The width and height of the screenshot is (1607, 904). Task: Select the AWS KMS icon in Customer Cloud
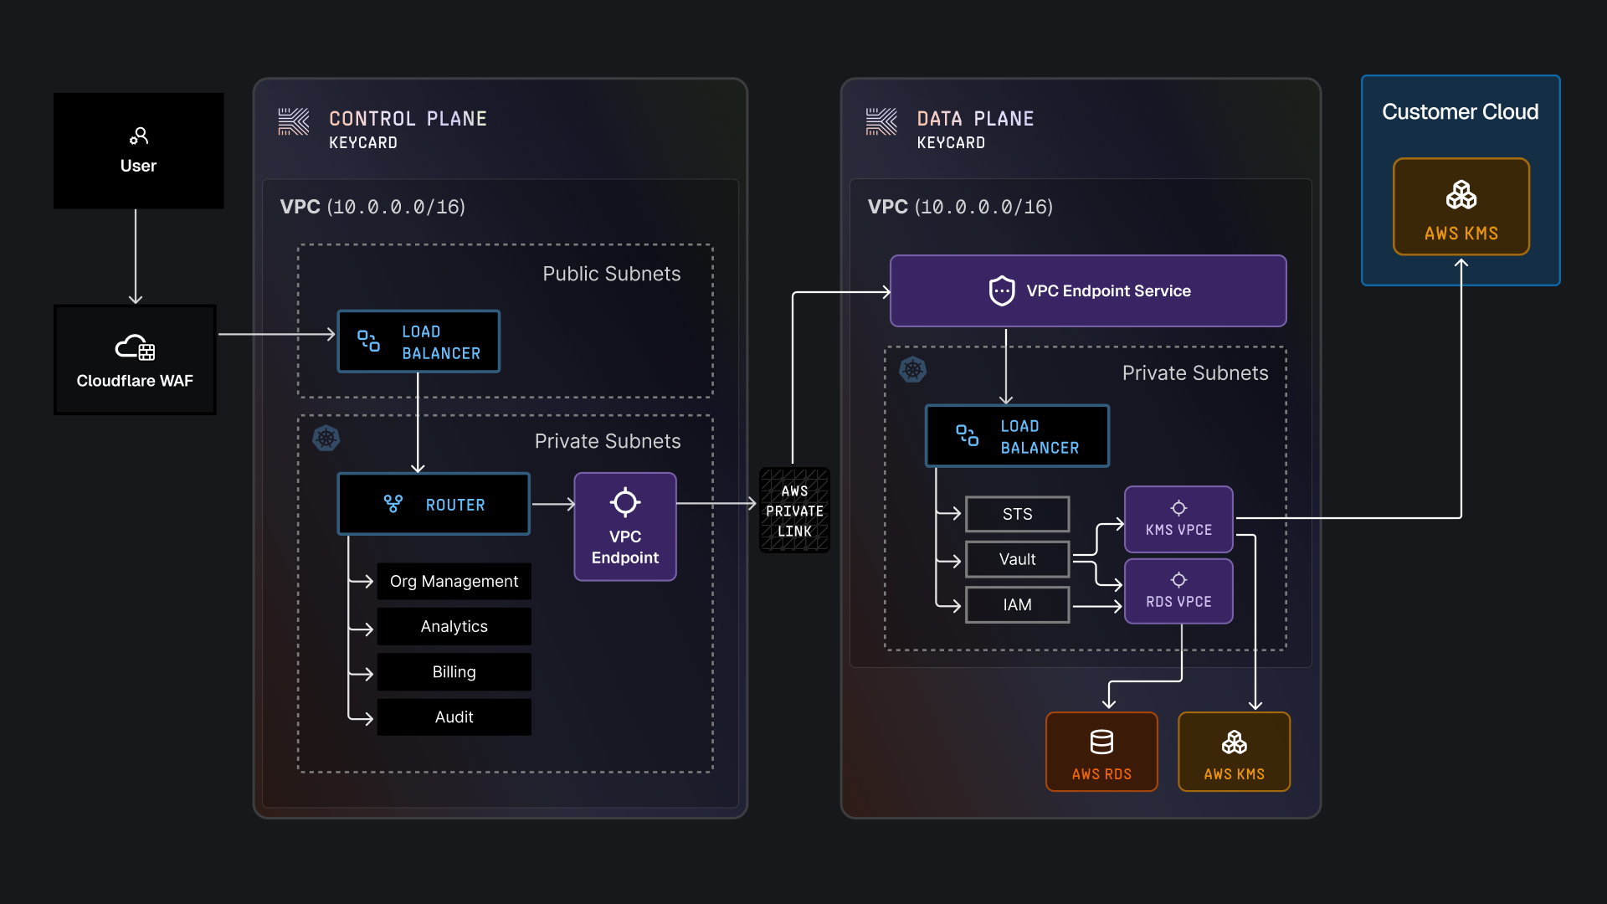click(x=1461, y=196)
